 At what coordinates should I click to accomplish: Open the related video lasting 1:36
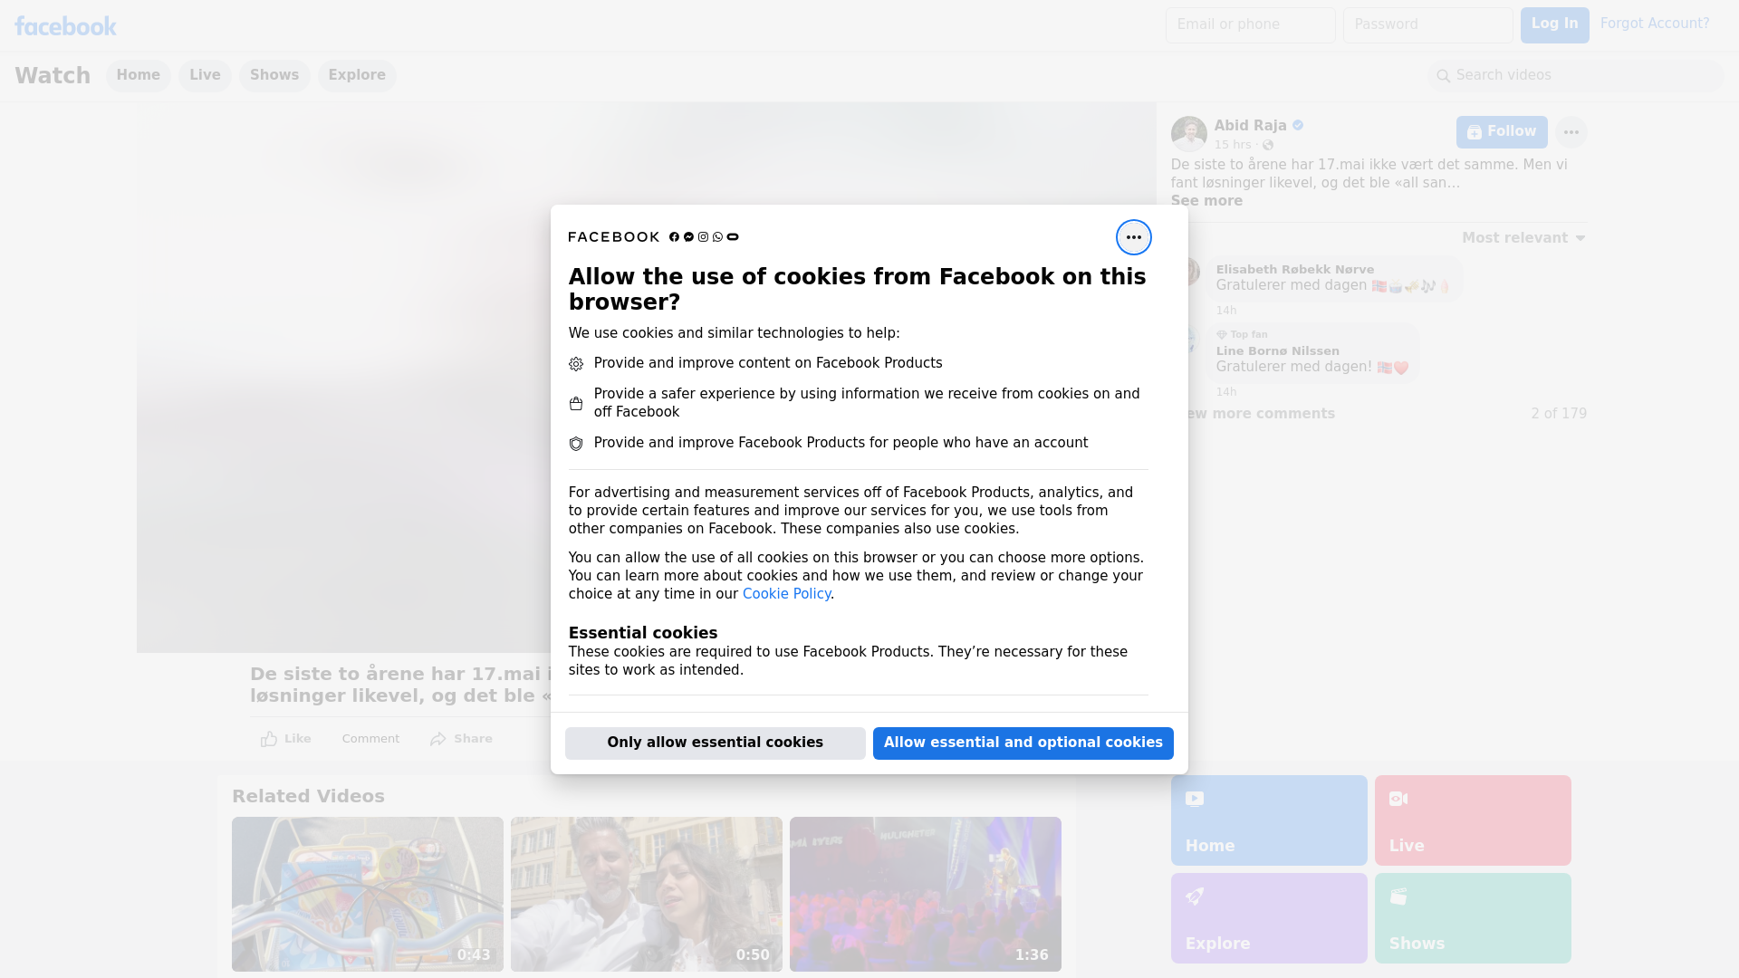click(x=926, y=895)
